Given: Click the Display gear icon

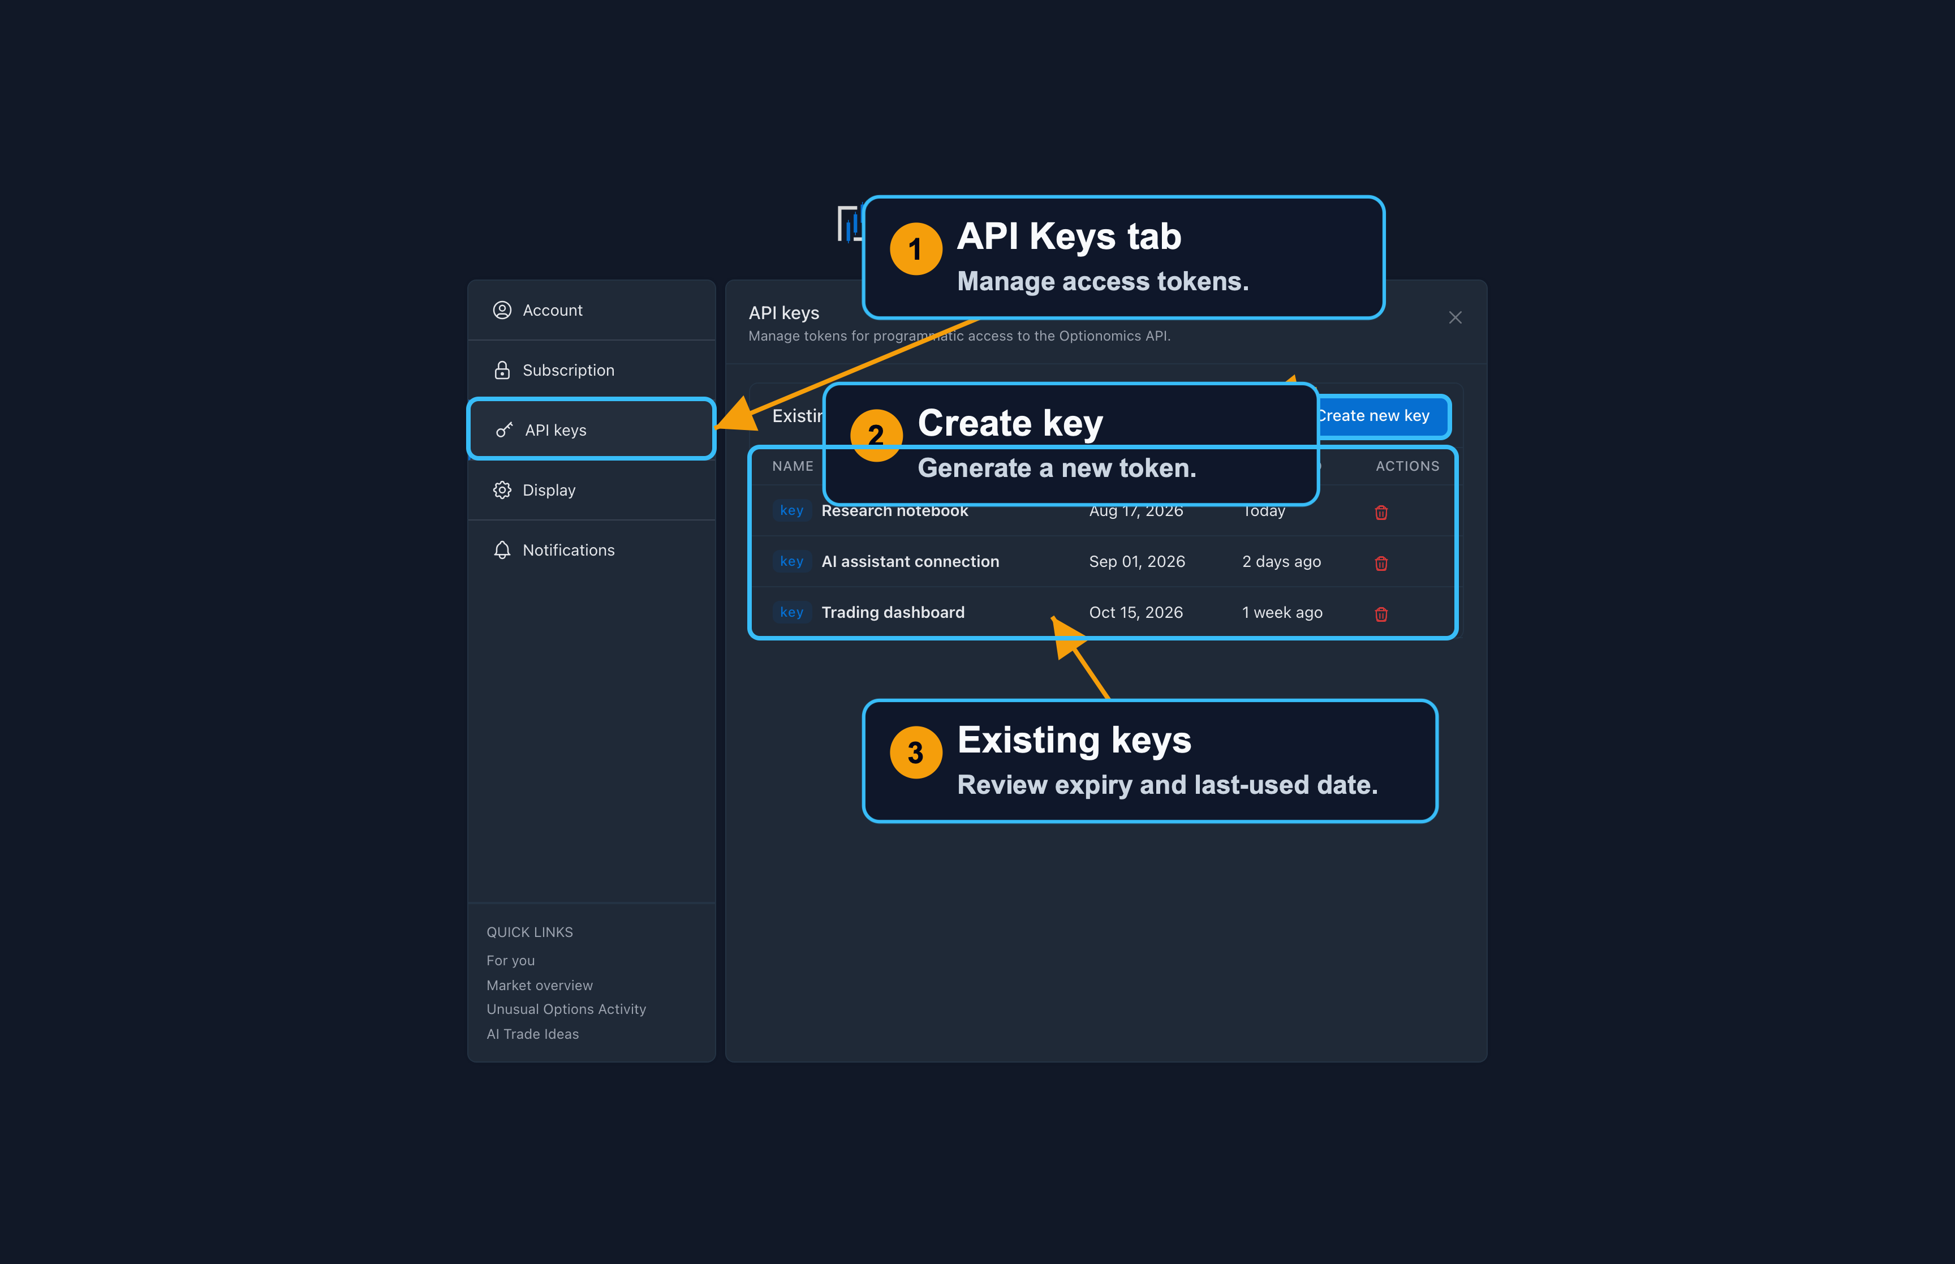Looking at the screenshot, I should point(502,490).
